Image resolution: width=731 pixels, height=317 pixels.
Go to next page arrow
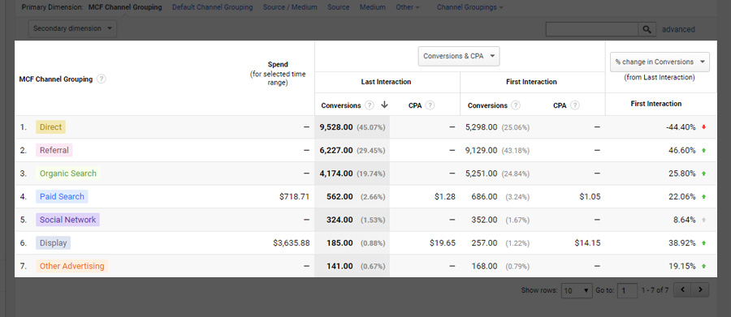pos(700,289)
